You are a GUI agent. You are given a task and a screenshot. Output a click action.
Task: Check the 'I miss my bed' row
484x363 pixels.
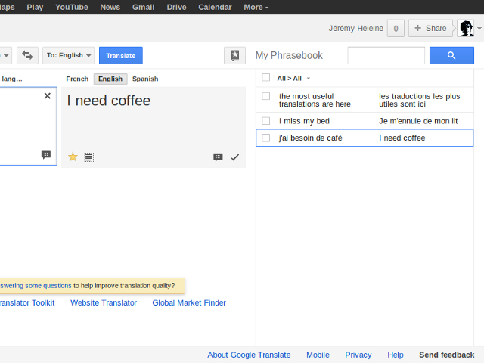[x=265, y=121]
